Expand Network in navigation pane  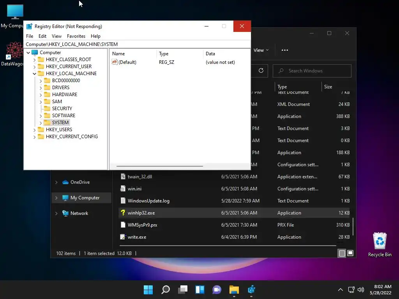(x=56, y=214)
